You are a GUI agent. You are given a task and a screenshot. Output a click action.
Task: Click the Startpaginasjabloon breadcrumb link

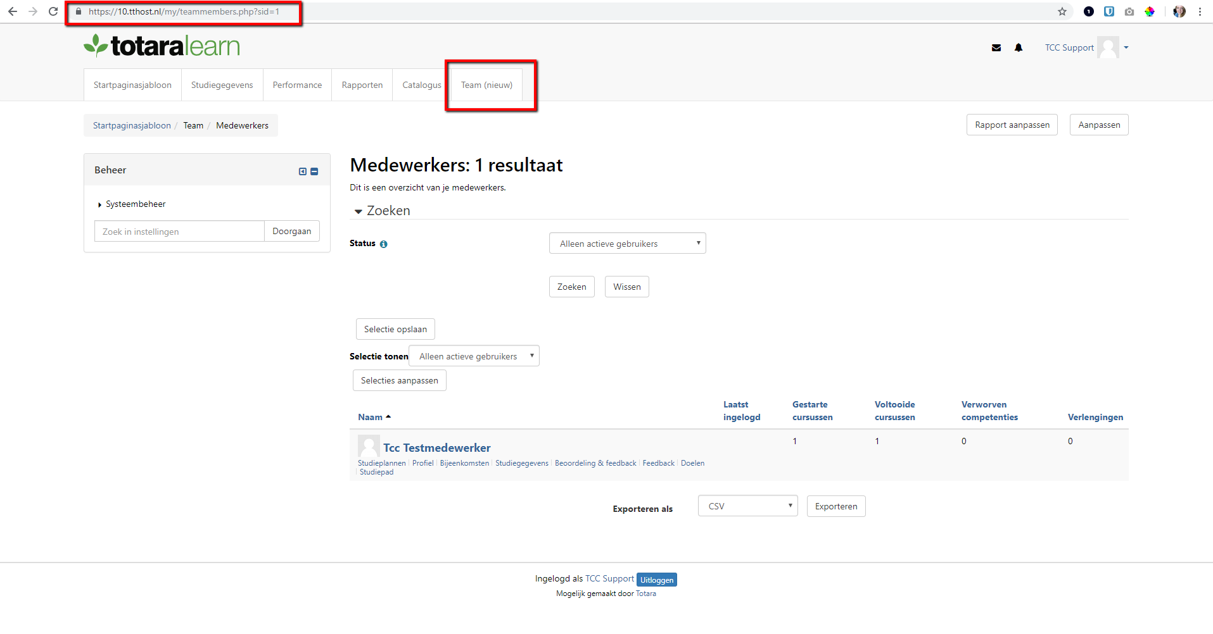tap(132, 125)
